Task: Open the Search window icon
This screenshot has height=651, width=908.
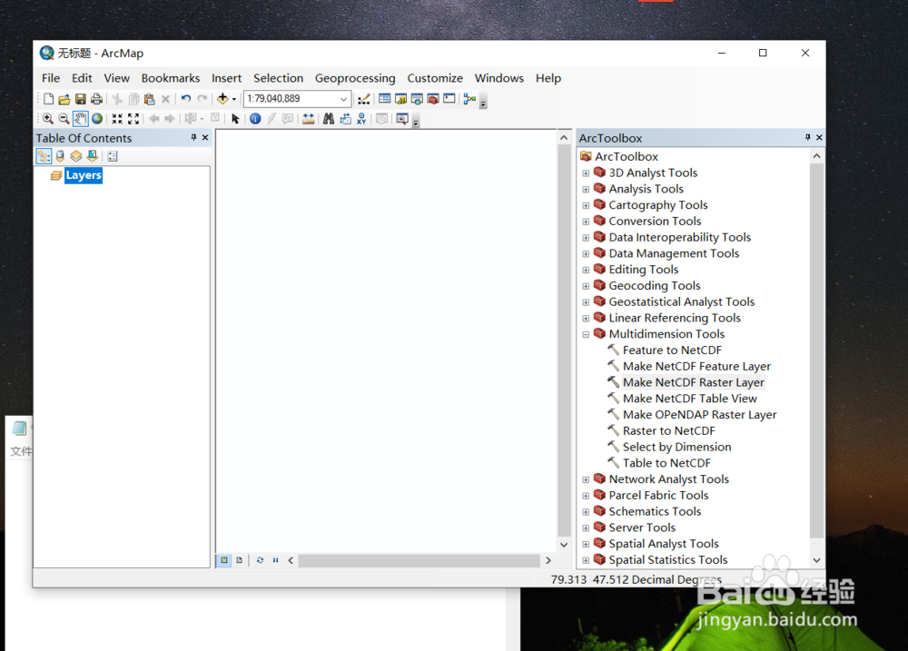Action: (x=417, y=99)
